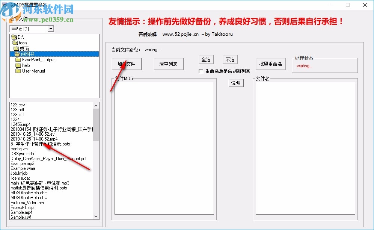This screenshot has width=374, height=230.
Task: Click the file list scrollbar down arrow
Action: coord(97,217)
